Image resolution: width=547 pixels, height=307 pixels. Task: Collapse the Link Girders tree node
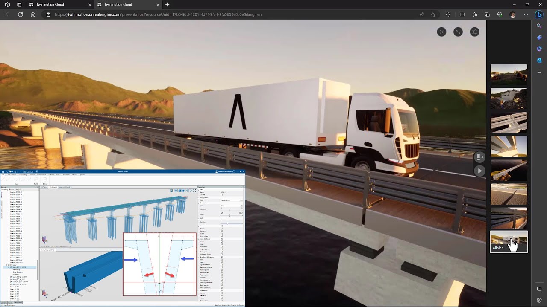pyautogui.click(x=6, y=265)
